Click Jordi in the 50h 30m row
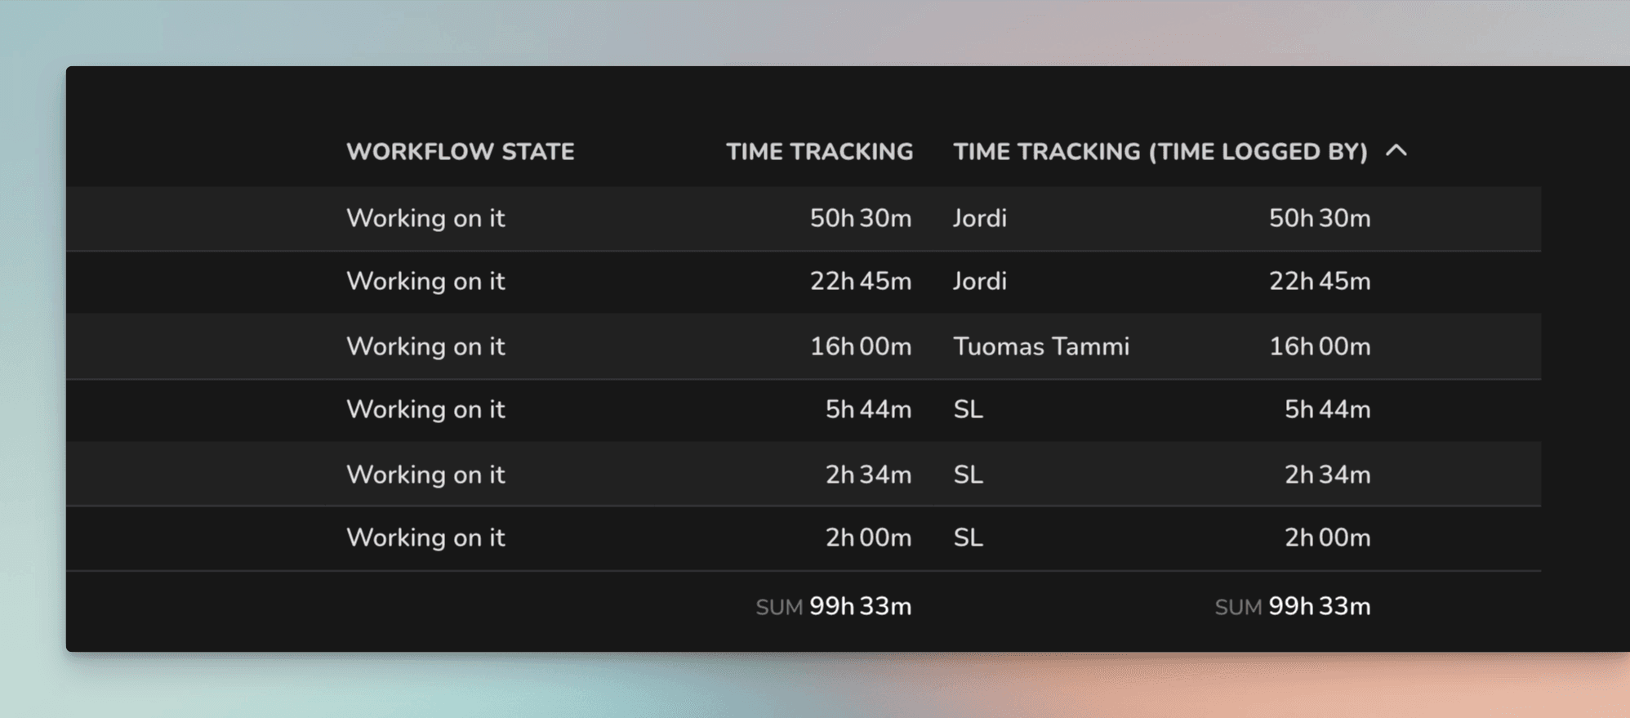The height and width of the screenshot is (718, 1630). (980, 218)
